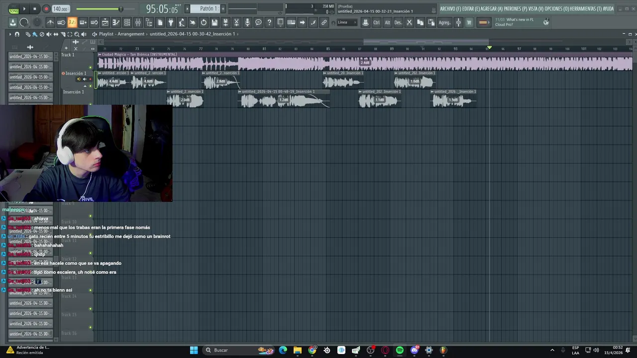Image resolution: width=637 pixels, height=358 pixels.
Task: Select the playlist paint brush tool
Action: [35, 34]
